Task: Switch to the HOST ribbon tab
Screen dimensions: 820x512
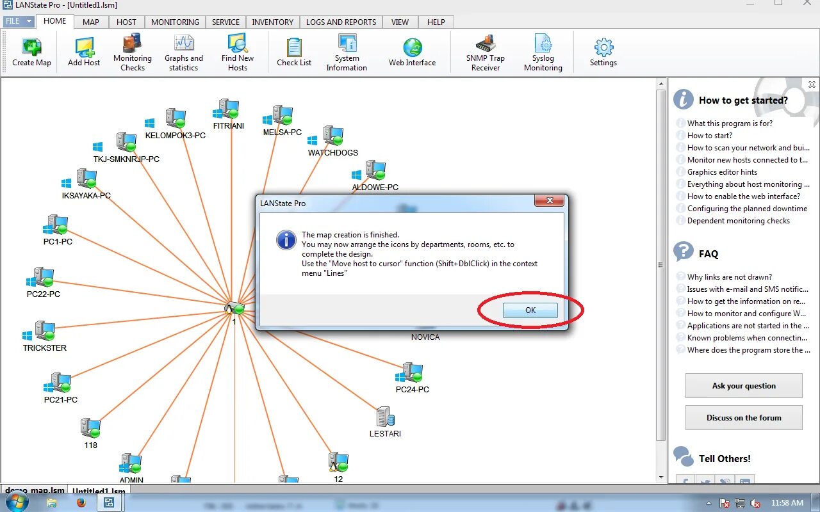Action: (126, 22)
